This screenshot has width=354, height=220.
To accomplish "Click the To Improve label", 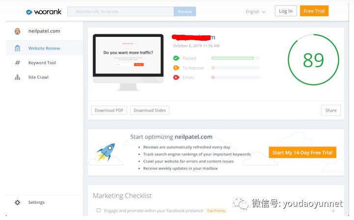I will (193, 68).
